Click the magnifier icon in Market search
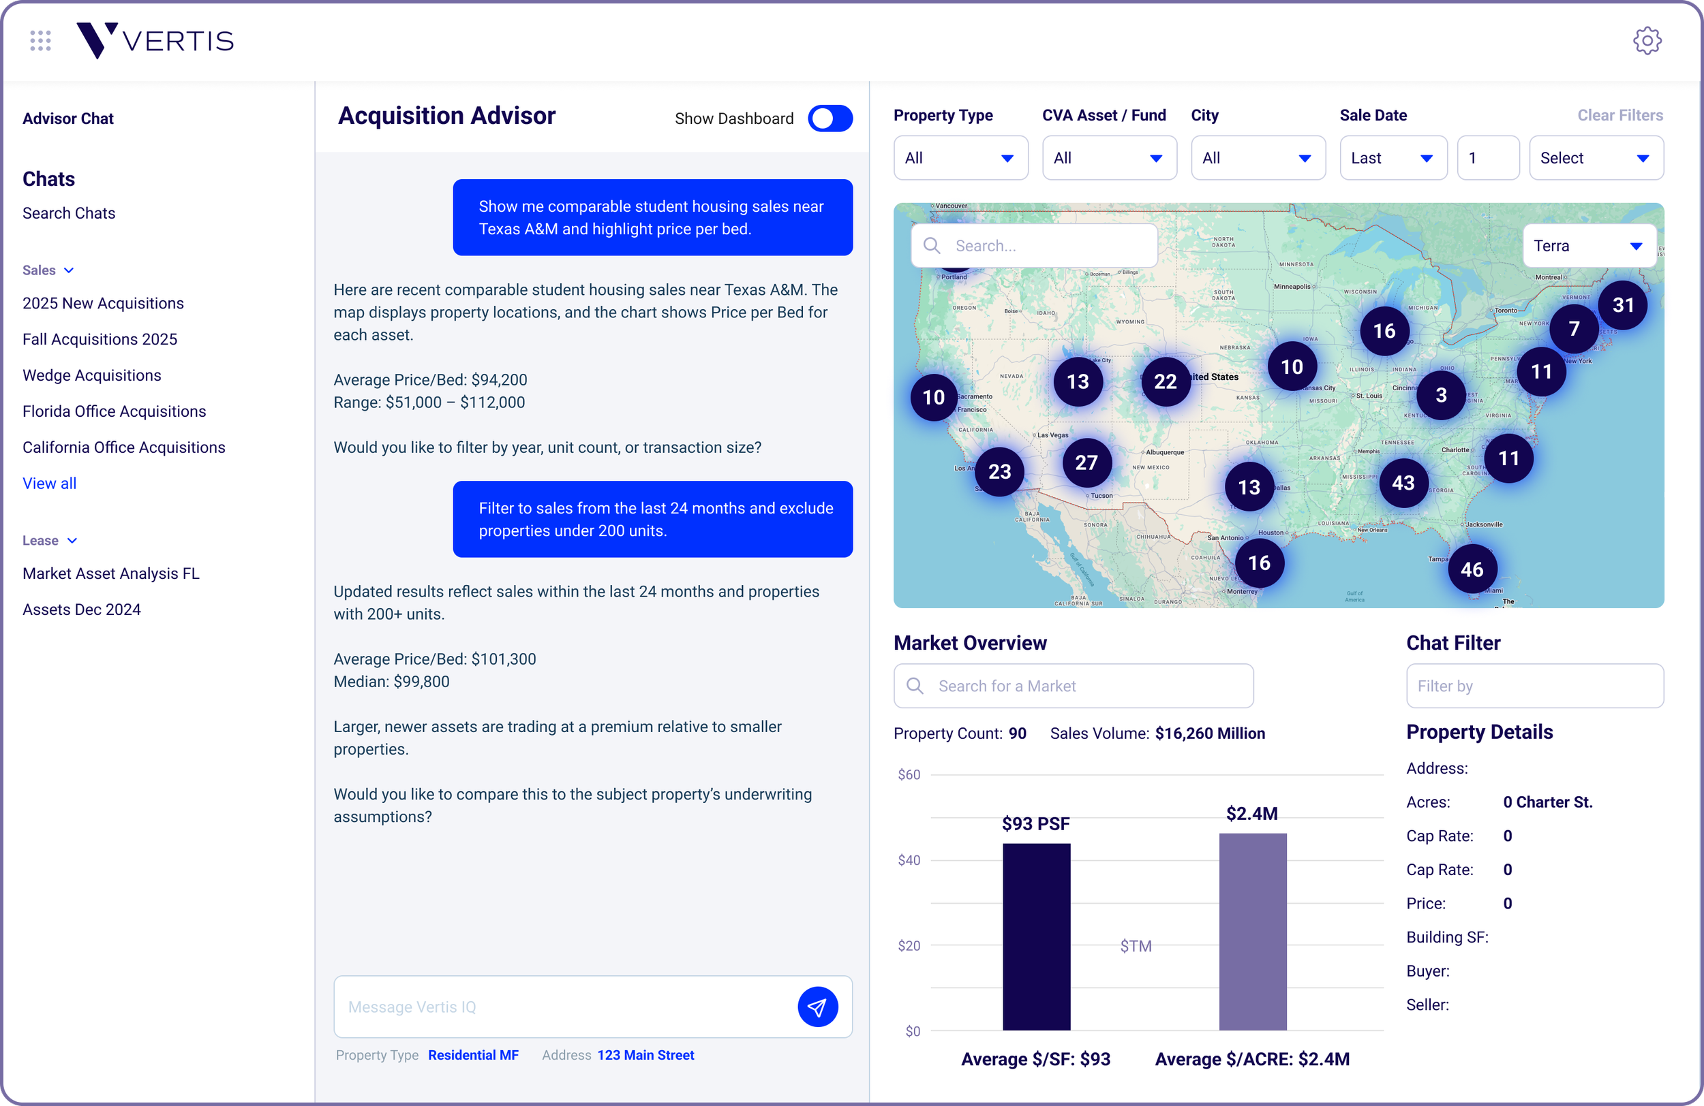 click(915, 686)
